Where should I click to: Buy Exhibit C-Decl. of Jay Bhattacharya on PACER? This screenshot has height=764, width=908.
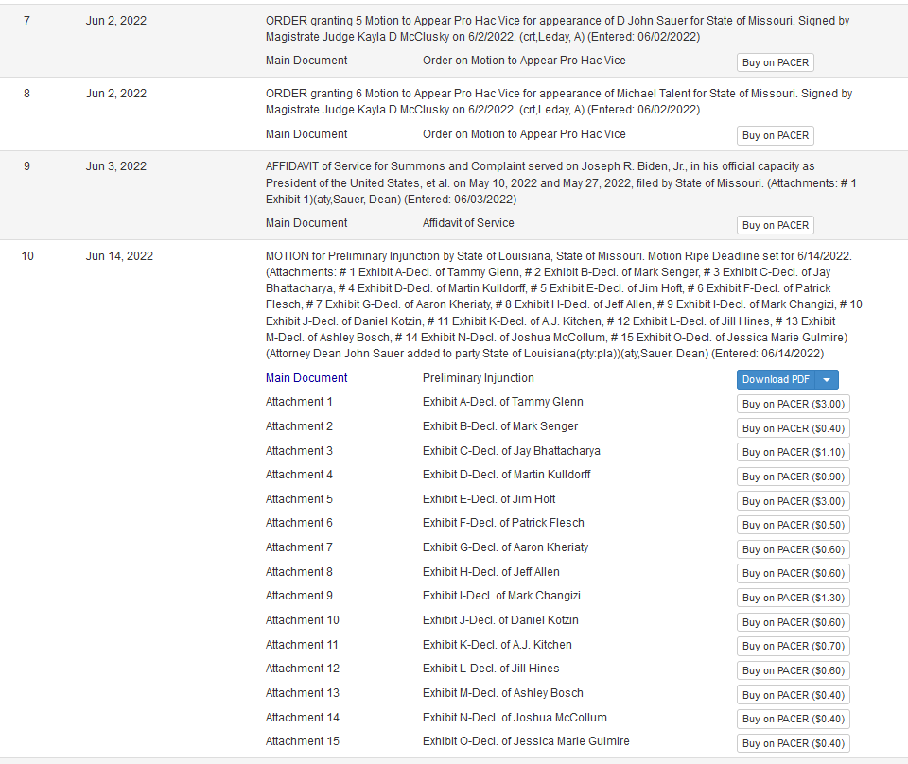[794, 452]
